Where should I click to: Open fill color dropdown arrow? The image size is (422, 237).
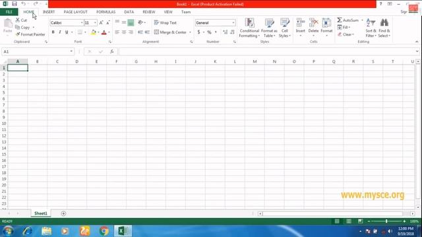click(98, 32)
